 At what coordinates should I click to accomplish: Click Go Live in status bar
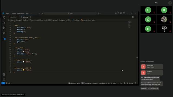(130, 83)
